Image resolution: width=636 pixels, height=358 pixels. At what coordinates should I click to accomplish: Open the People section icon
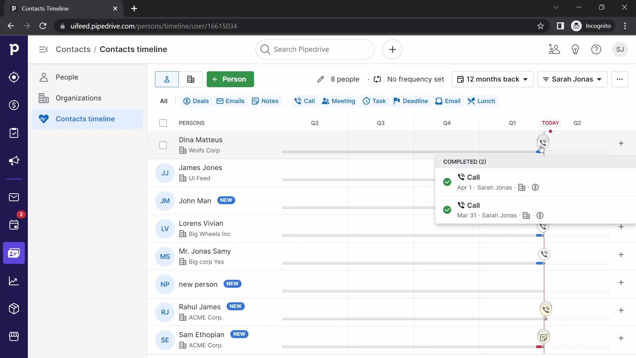(x=44, y=77)
